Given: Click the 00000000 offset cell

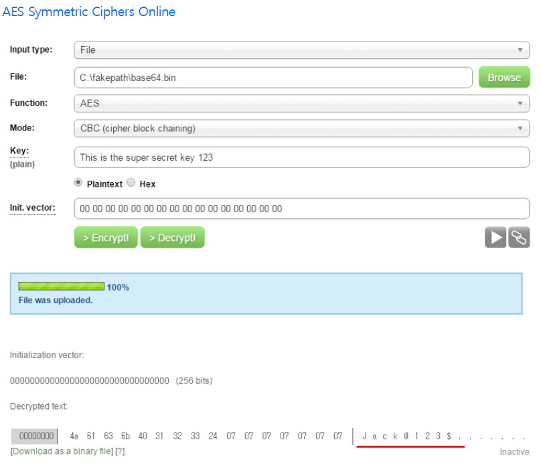Looking at the screenshot, I should (x=35, y=436).
